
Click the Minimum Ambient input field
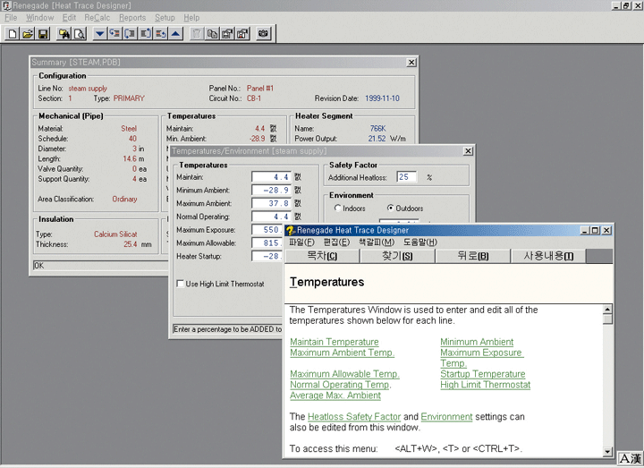[271, 191]
